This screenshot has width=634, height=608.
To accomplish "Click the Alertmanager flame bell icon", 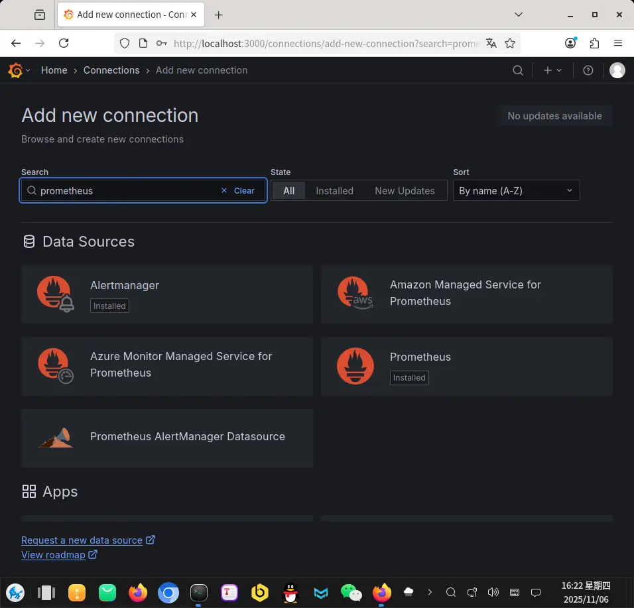I will tap(56, 294).
